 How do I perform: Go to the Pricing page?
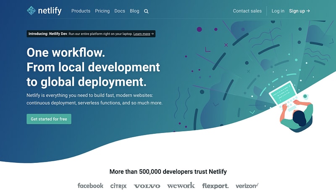tap(102, 11)
